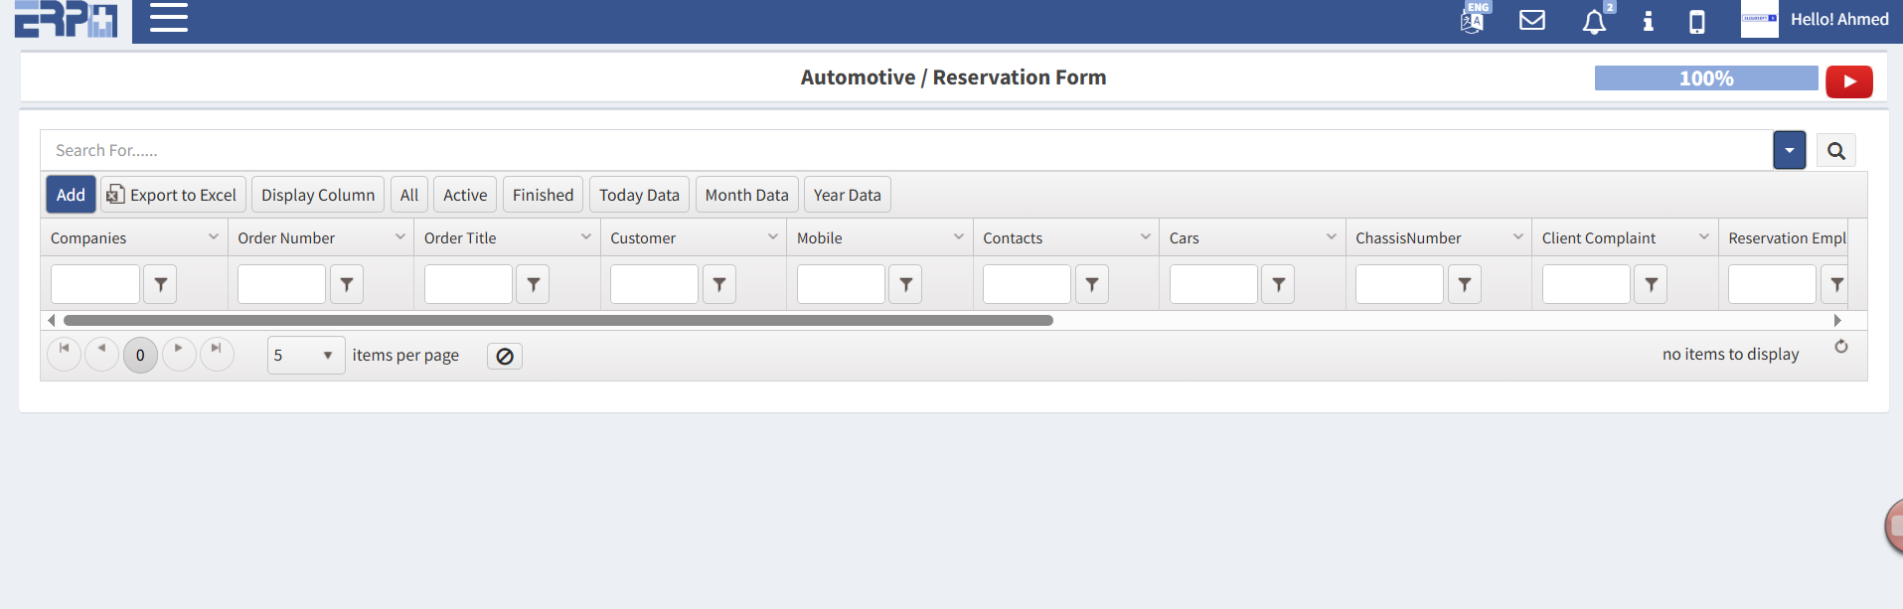Viewport: 1903px width, 609px height.
Task: Click the info icon in header
Action: (1648, 21)
